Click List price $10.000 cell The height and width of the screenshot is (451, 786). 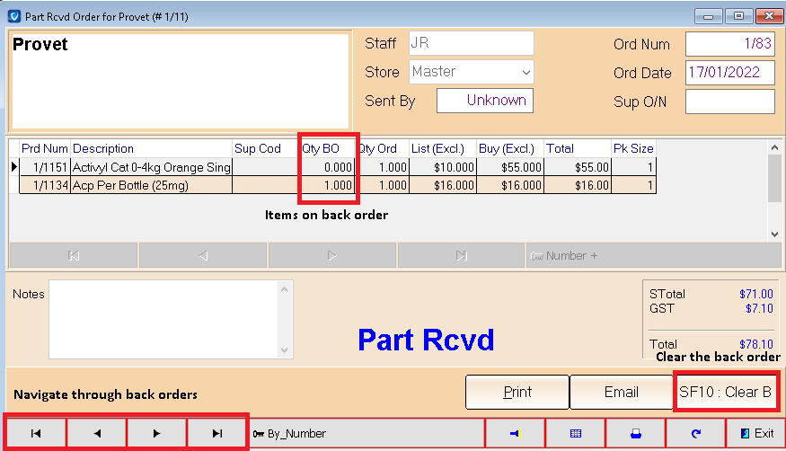coord(443,167)
